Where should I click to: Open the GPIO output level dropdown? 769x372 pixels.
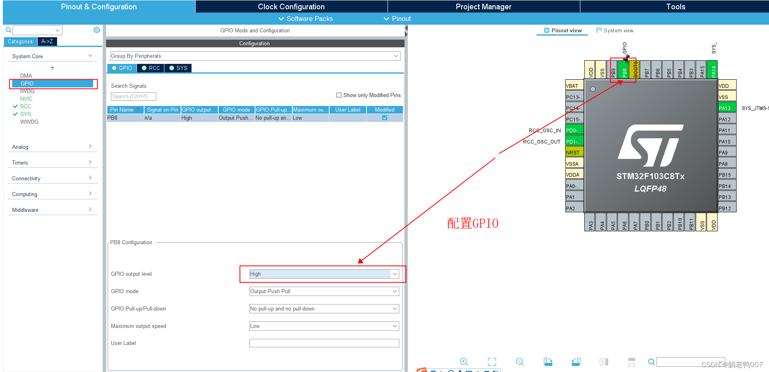tap(324, 274)
